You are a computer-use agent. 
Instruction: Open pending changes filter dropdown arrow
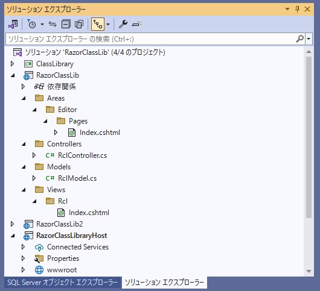pos(42,24)
